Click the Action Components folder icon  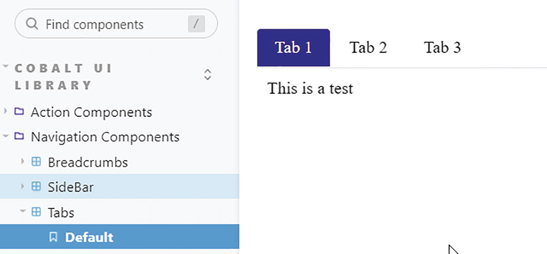click(19, 112)
